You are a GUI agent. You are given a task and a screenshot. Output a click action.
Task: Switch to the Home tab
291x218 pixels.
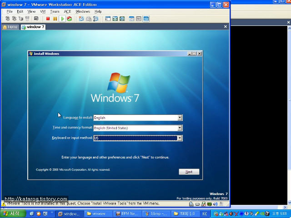click(x=10, y=27)
